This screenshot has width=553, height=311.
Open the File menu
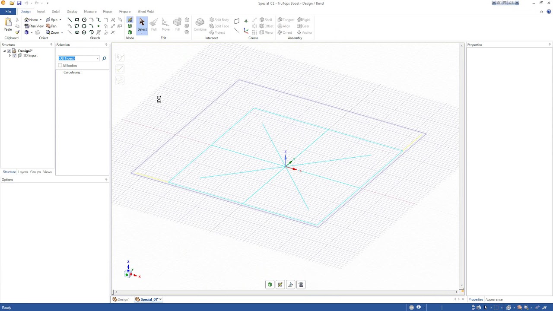8,12
